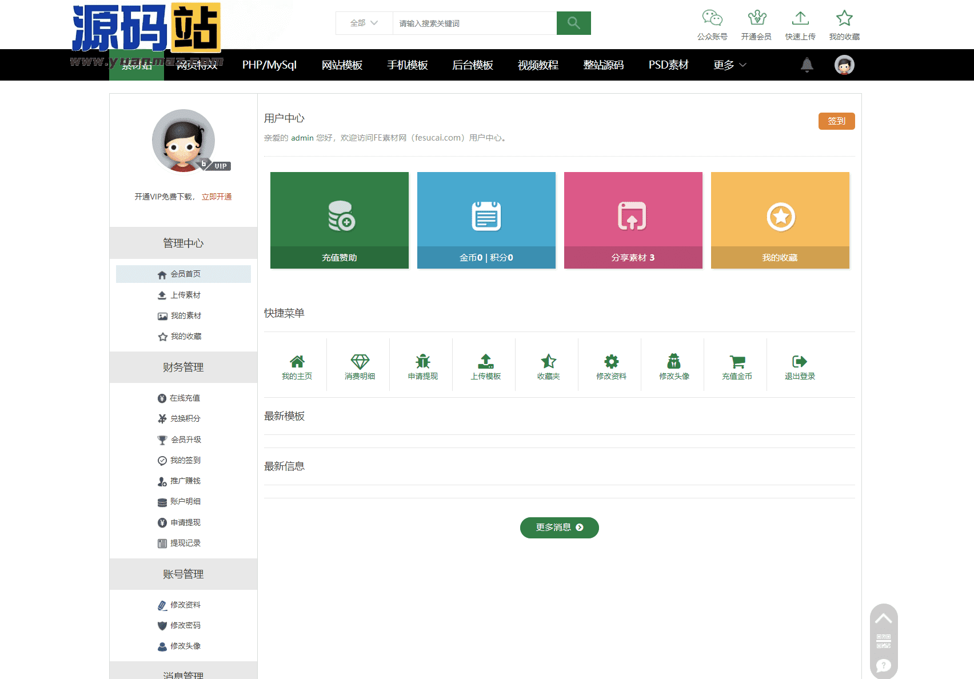Open the 全部 search category dropdown
Viewport: 974px width, 679px height.
(x=364, y=23)
